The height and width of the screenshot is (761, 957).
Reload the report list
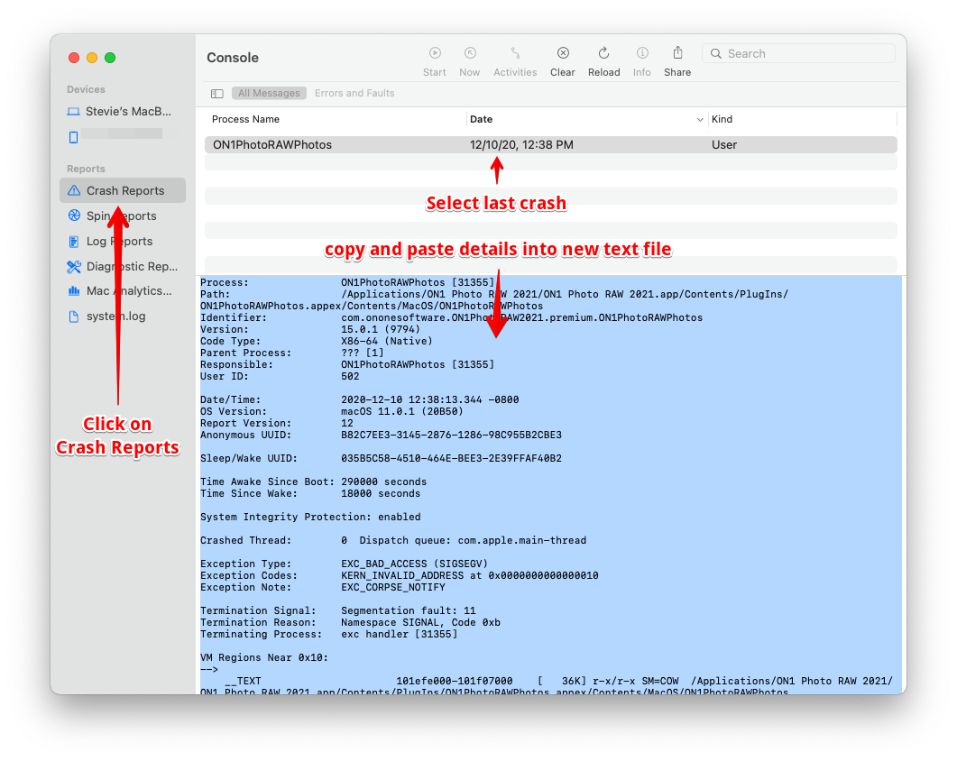603,54
